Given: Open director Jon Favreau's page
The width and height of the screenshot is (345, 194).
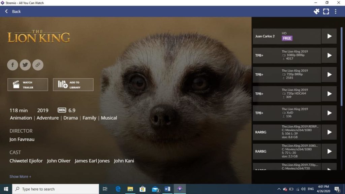Looking at the screenshot, I should pos(22,139).
